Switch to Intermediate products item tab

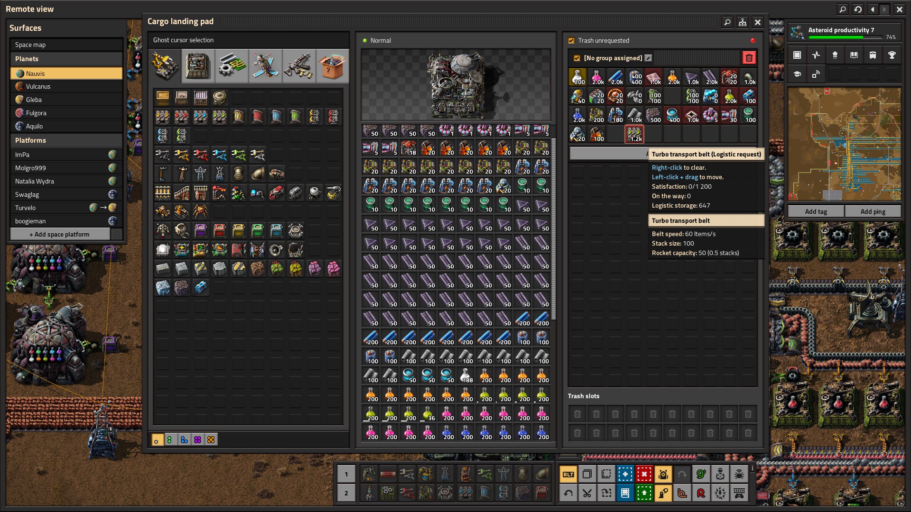pyautogui.click(x=232, y=66)
